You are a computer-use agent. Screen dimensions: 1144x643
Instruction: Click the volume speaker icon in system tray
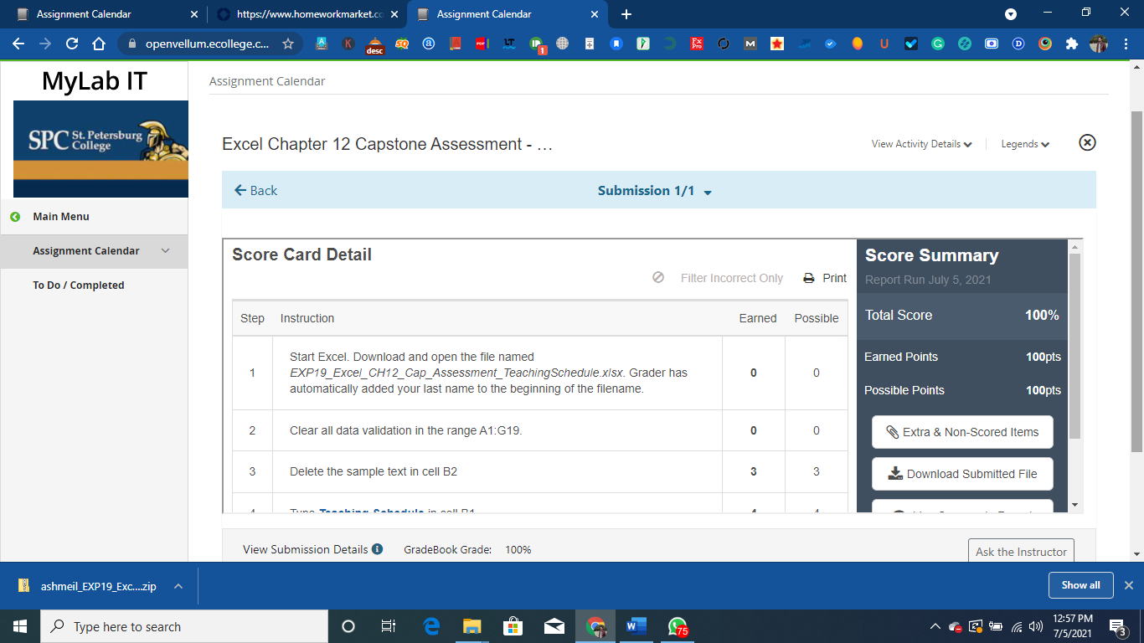coord(1036,626)
